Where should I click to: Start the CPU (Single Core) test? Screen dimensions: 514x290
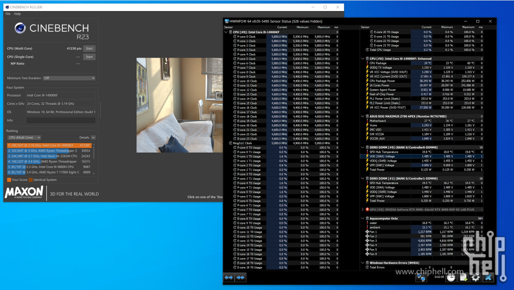(x=89, y=57)
